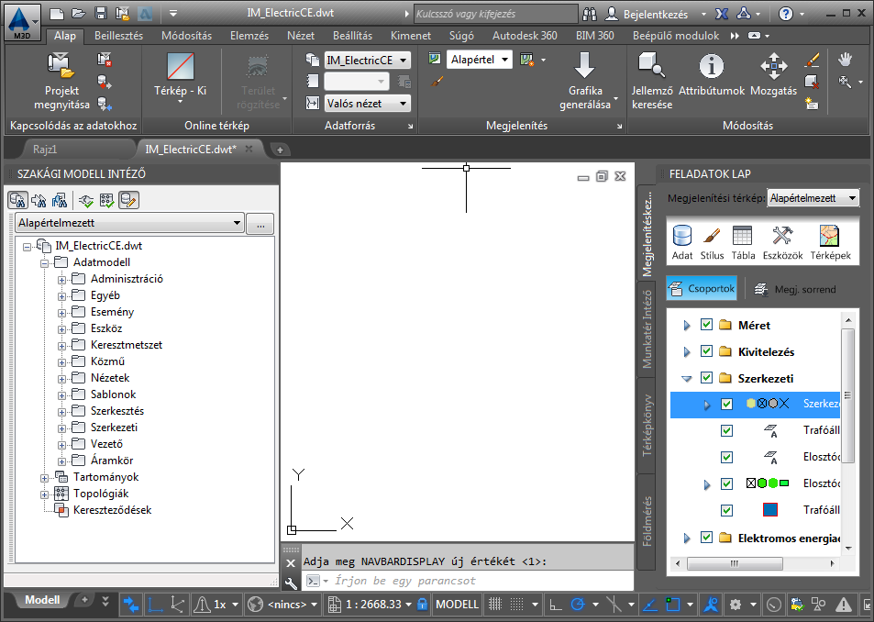This screenshot has height=622, width=874.
Task: Click Grafika generálása arrow icon
Action: click(x=584, y=65)
